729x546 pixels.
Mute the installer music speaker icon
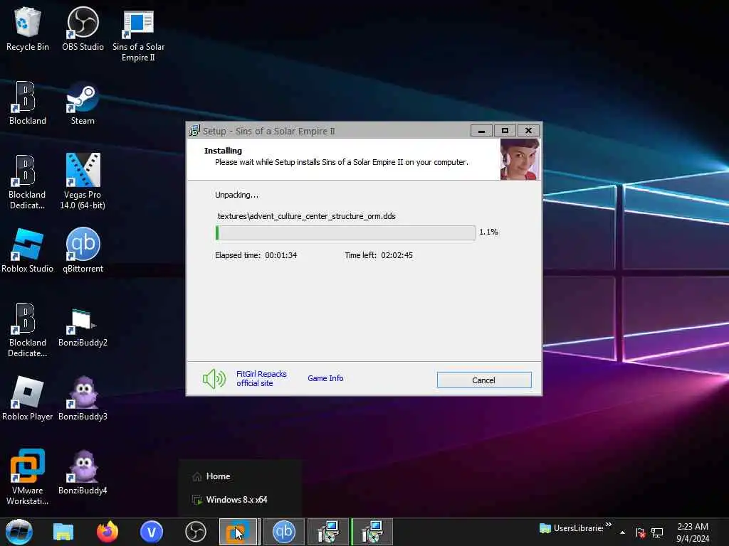[x=214, y=379]
